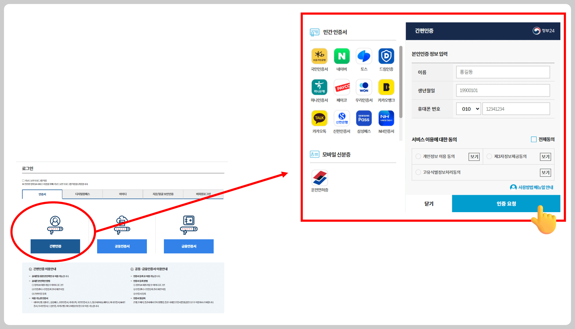View 제3자정보제공동의 details via 보기
The height and width of the screenshot is (329, 575).
tap(545, 157)
